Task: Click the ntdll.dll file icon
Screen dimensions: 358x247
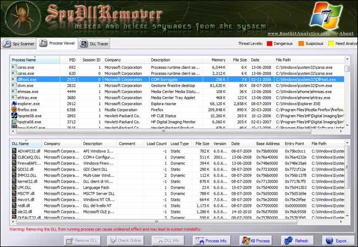Action: (14, 206)
